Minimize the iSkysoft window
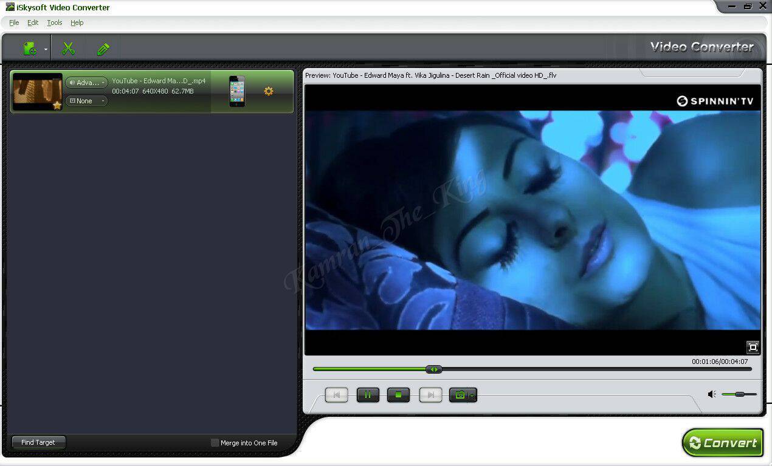772x466 pixels. point(732,6)
